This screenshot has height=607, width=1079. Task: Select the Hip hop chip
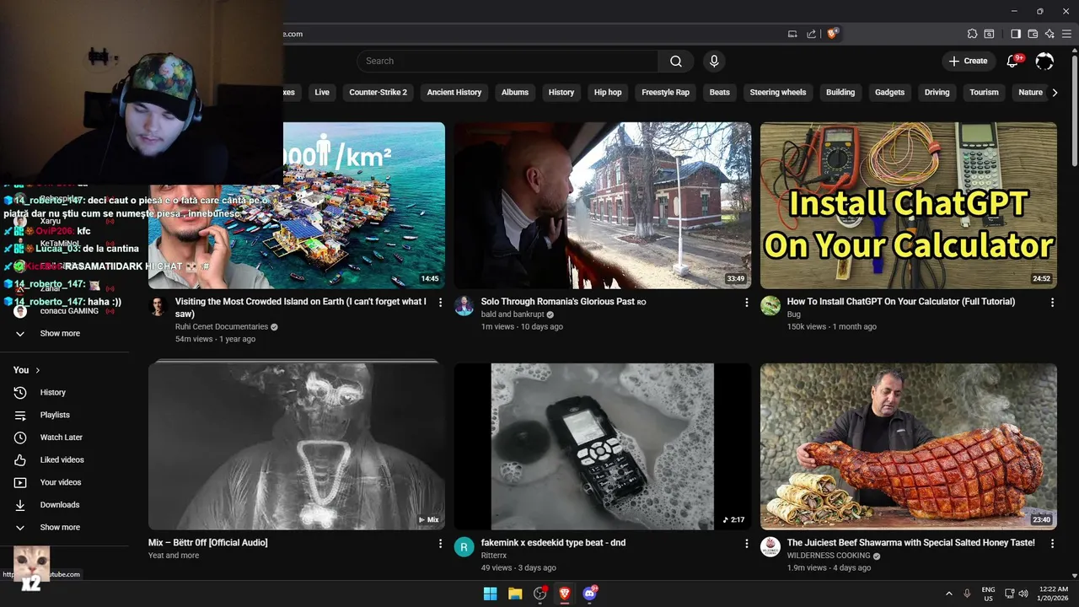(x=608, y=93)
